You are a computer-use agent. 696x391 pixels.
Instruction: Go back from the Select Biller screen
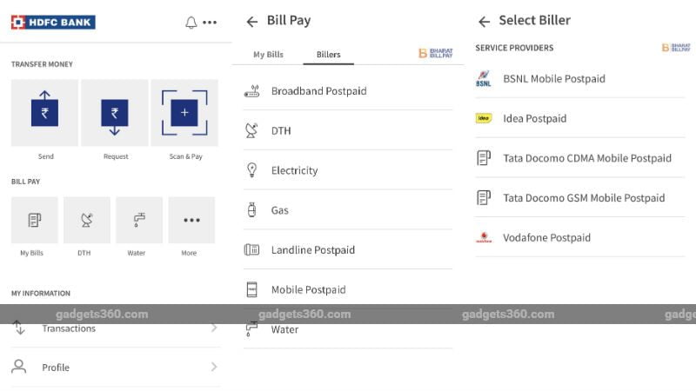pyautogui.click(x=485, y=22)
